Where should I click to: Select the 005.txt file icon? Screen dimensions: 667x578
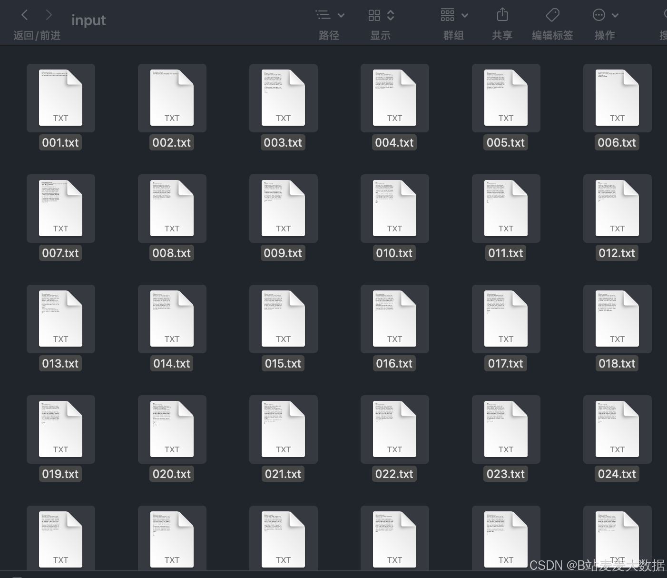pyautogui.click(x=506, y=98)
